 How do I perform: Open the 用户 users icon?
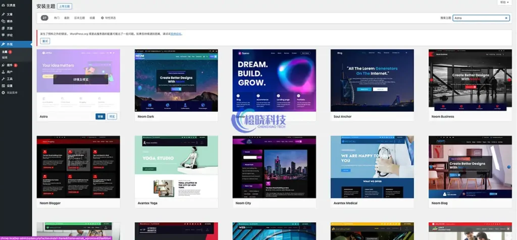tap(3, 72)
